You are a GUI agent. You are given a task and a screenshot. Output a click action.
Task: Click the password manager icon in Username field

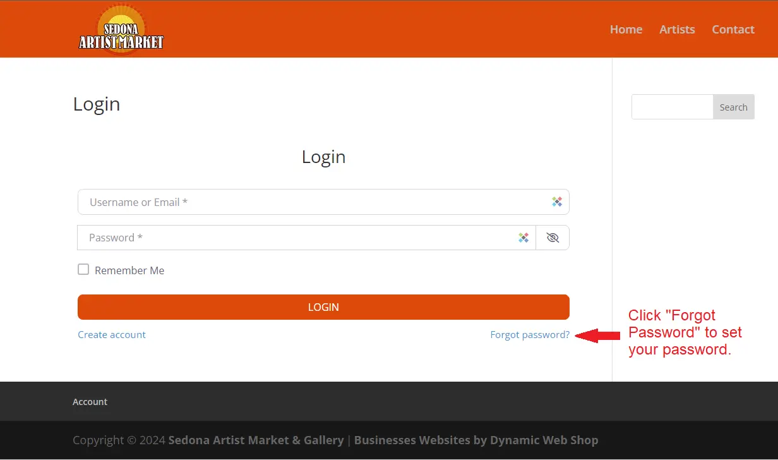pos(556,202)
